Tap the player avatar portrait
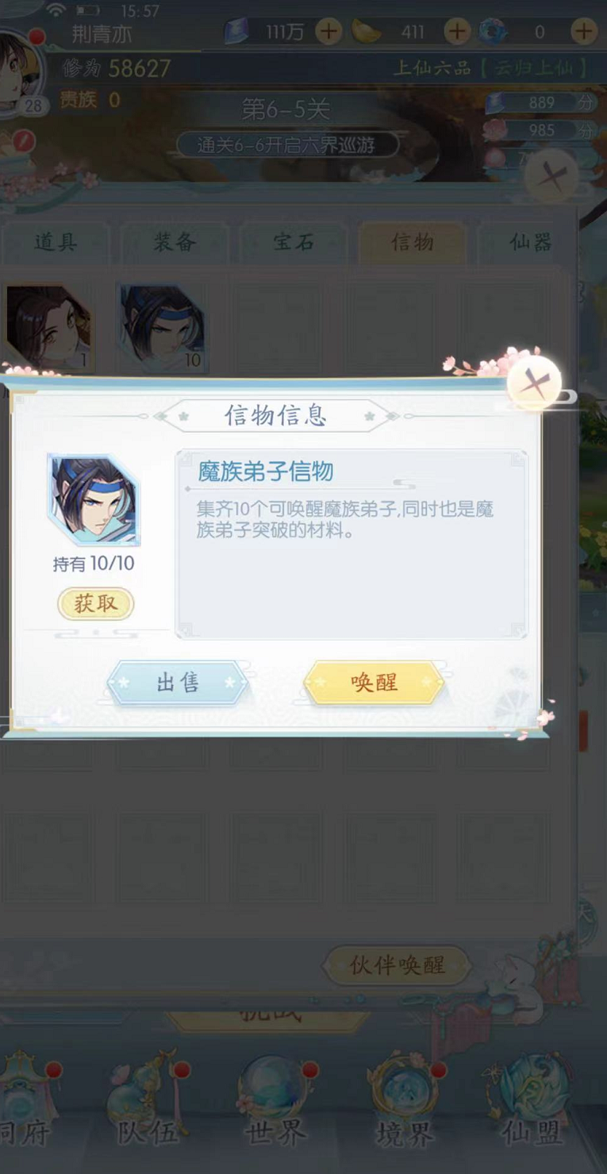The image size is (607, 1174). (x=20, y=71)
